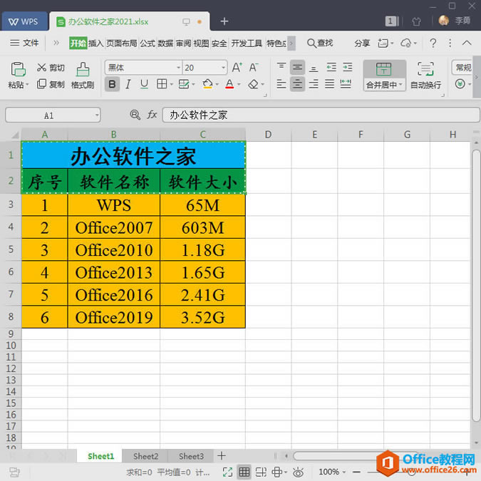
Task: Increase font size with A+ icon
Action: (237, 67)
